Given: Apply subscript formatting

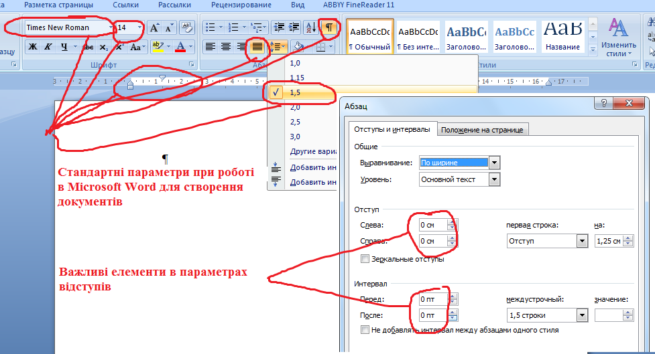Looking at the screenshot, I should click(104, 47).
